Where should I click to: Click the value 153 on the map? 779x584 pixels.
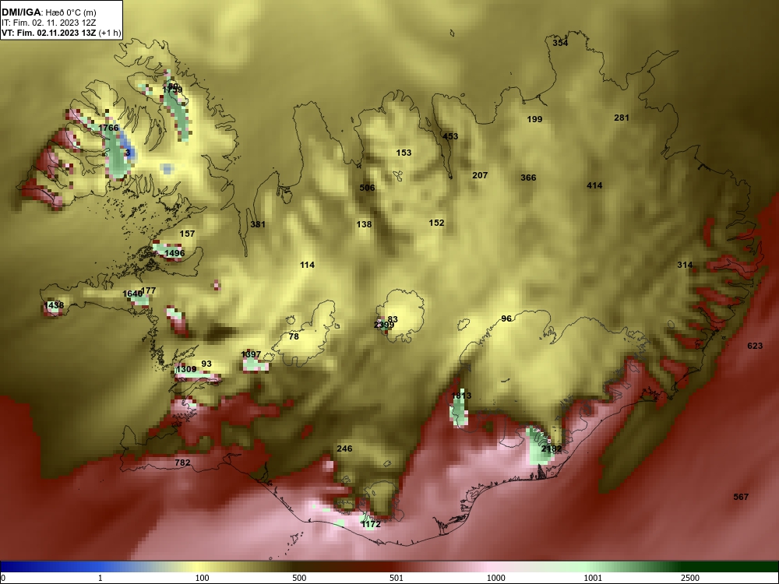[x=404, y=153]
